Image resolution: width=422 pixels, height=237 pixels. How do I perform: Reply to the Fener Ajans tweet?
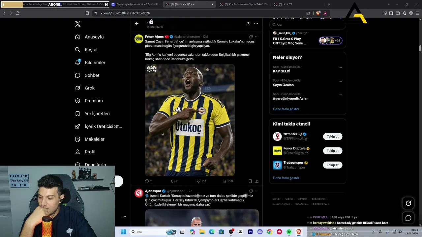point(149,181)
